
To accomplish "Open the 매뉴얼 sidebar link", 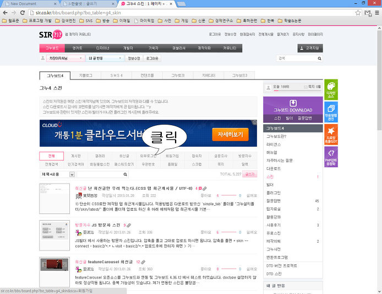I will click(272, 153).
